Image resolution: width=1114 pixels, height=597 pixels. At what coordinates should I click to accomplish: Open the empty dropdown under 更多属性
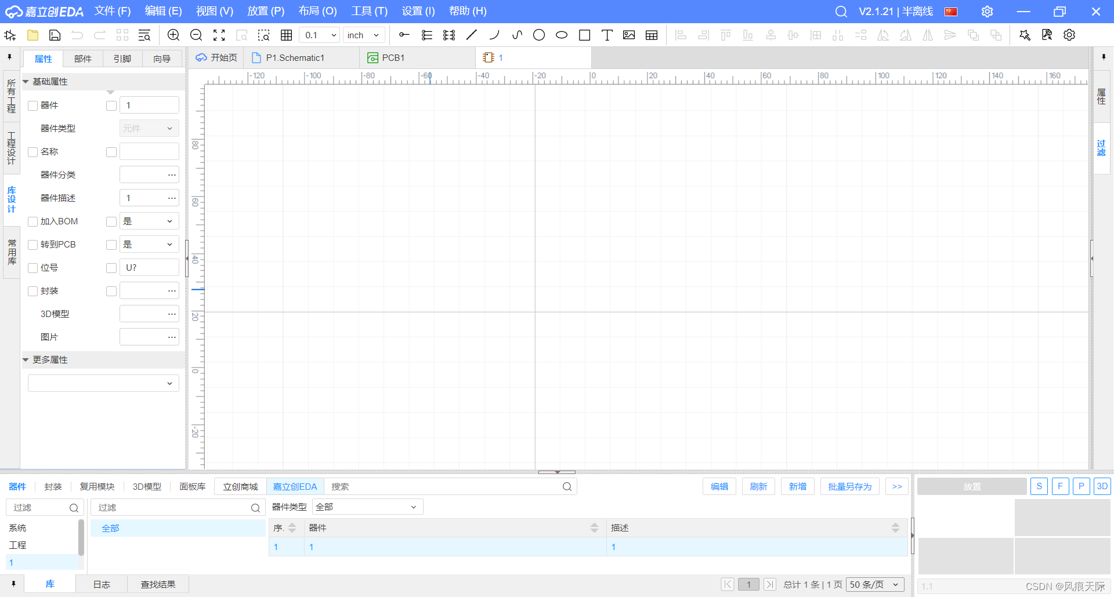coord(103,383)
